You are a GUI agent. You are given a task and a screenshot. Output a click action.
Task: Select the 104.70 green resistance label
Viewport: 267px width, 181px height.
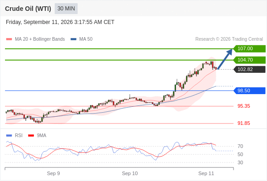coord(249,60)
